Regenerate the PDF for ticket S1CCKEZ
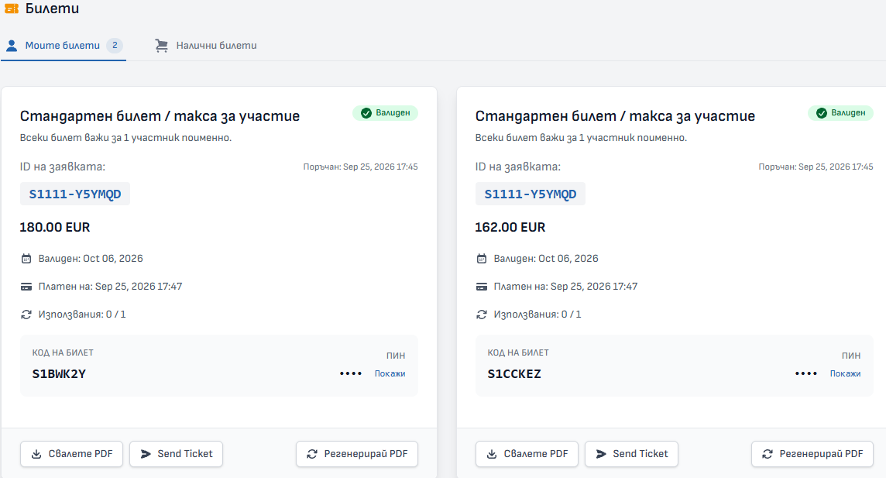Viewport: 886px width, 478px height. point(812,454)
